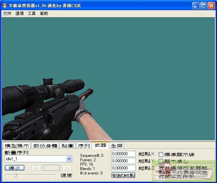Open the 幫助 menu
The width and height of the screenshot is (217, 183).
[x=44, y=14]
